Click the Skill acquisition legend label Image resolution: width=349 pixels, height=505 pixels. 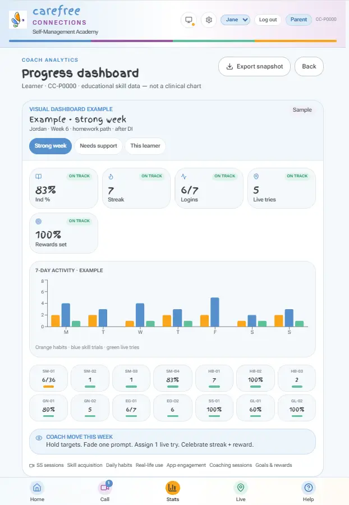click(x=85, y=465)
